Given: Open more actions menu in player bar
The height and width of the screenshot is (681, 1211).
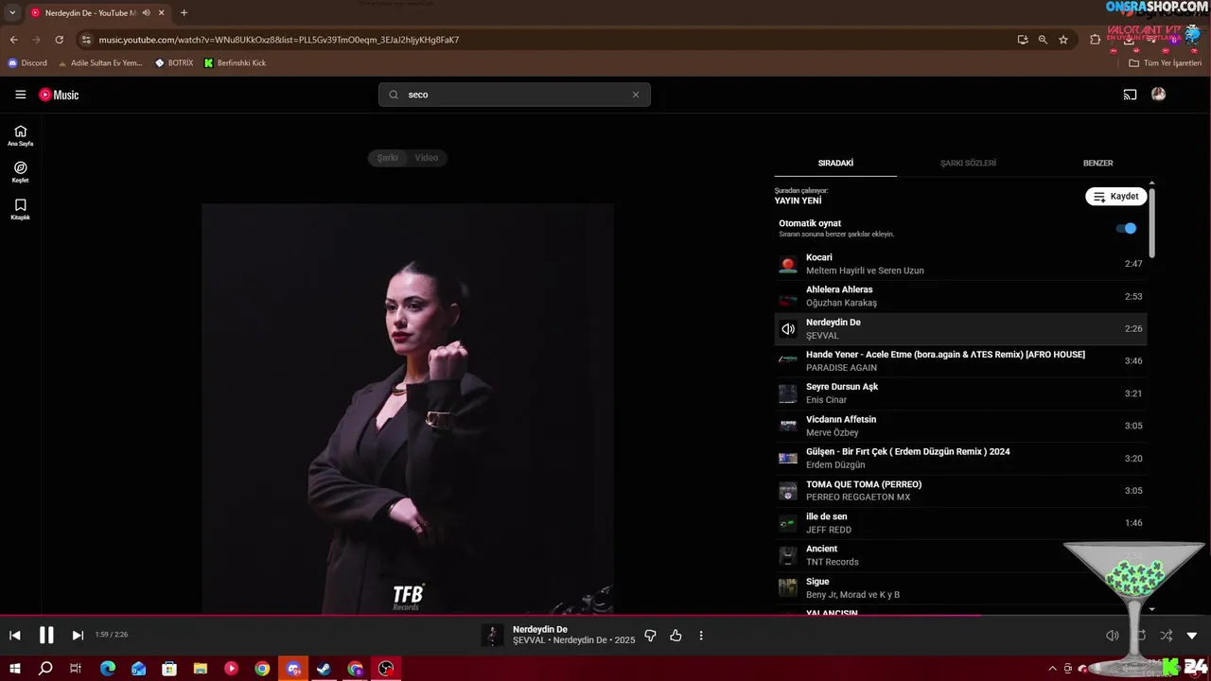Looking at the screenshot, I should click(701, 636).
